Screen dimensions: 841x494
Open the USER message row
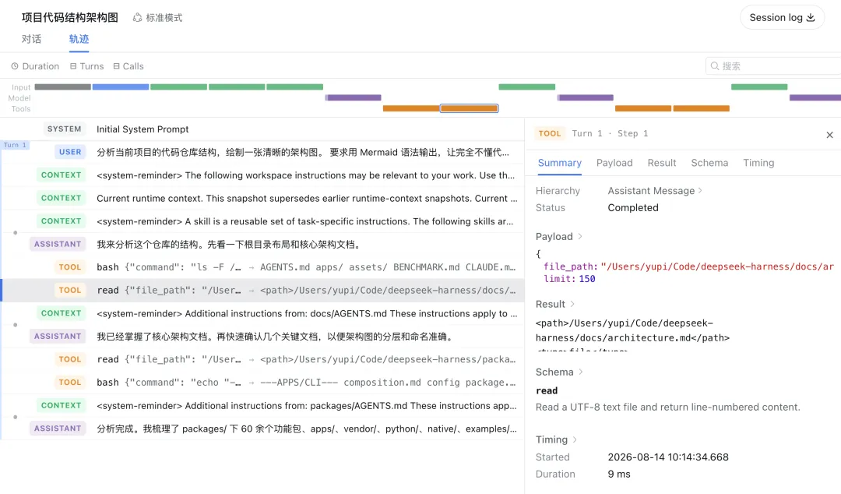262,153
